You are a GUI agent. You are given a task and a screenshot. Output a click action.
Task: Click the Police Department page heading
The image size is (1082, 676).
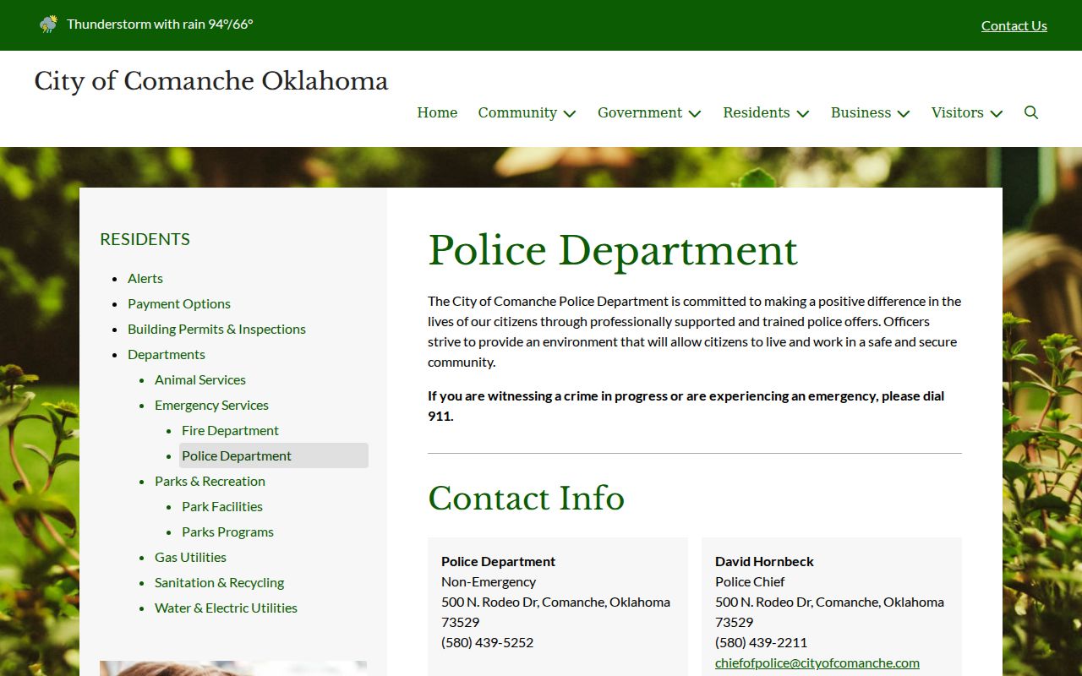[613, 251]
